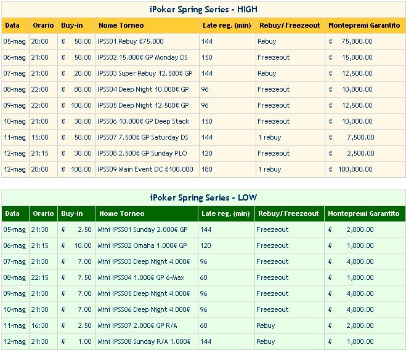
Task: Click 'Orario' header in the LOW table
Action: click(43, 213)
